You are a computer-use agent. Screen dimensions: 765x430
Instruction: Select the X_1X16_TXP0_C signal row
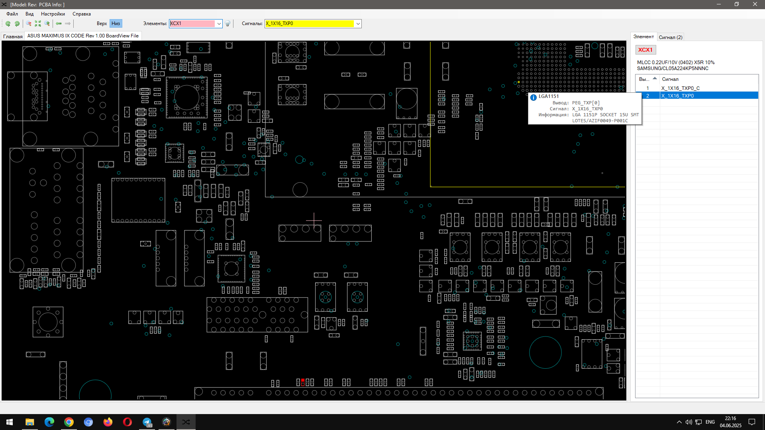[680, 88]
